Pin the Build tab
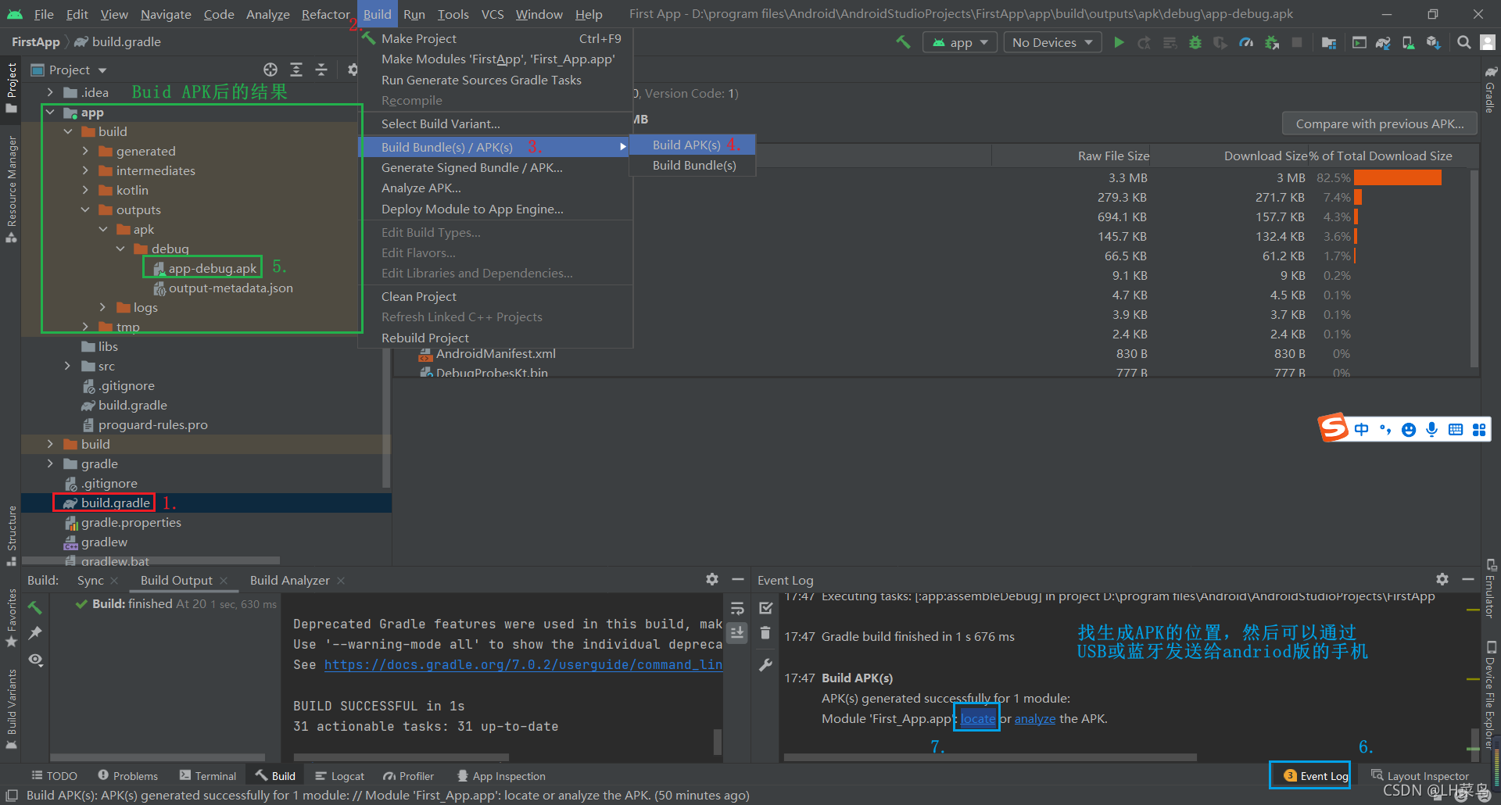The height and width of the screenshot is (805, 1501). pos(35,633)
